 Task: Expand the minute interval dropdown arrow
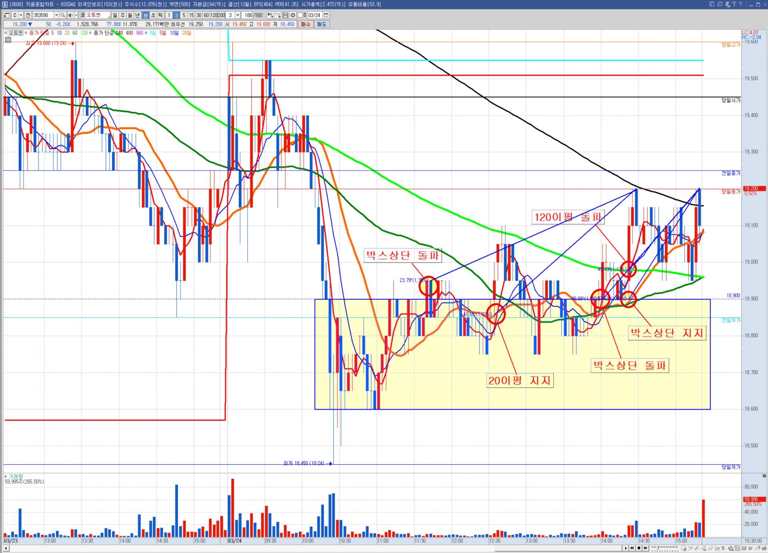coord(238,15)
